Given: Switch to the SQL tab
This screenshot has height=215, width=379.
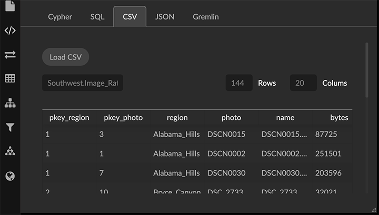Looking at the screenshot, I should tap(97, 17).
